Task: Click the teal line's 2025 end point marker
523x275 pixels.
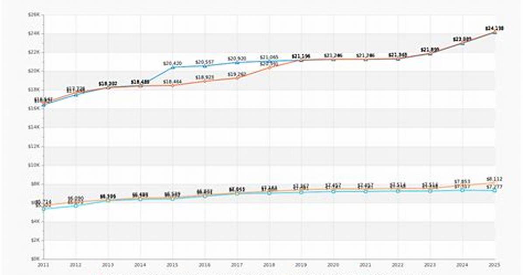Action: tap(495, 190)
